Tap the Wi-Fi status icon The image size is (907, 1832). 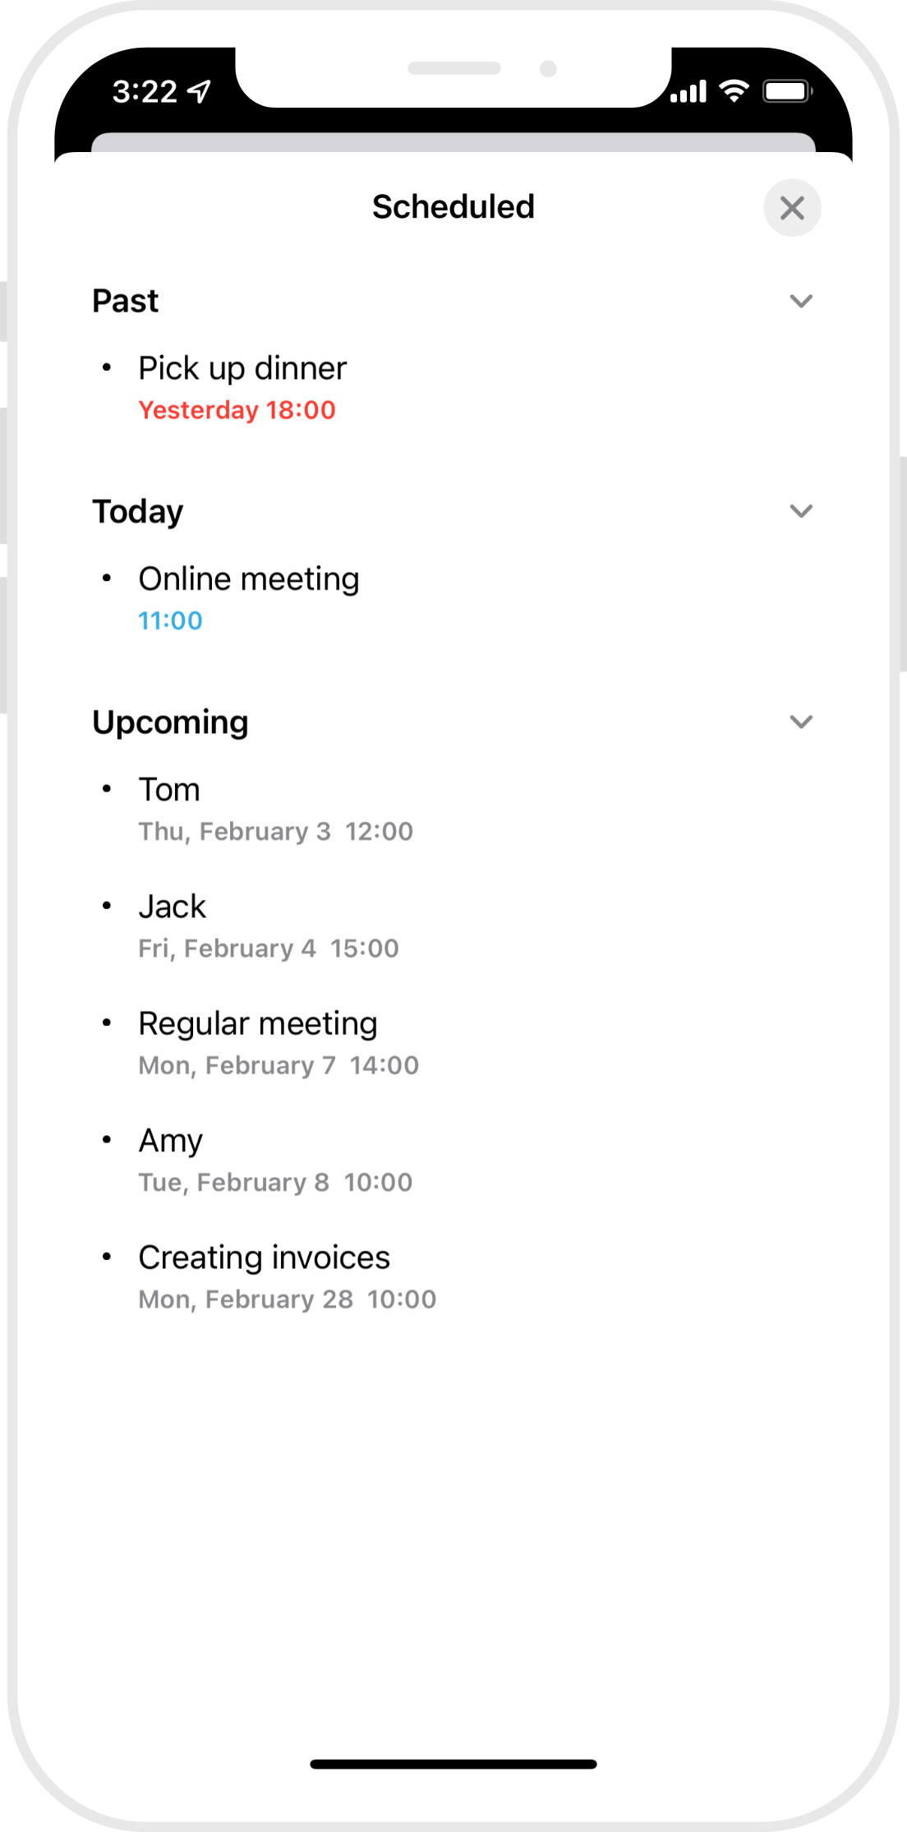(734, 90)
